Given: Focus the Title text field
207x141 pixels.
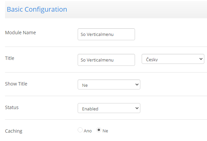Looking at the screenshot, I should click(x=106, y=60).
